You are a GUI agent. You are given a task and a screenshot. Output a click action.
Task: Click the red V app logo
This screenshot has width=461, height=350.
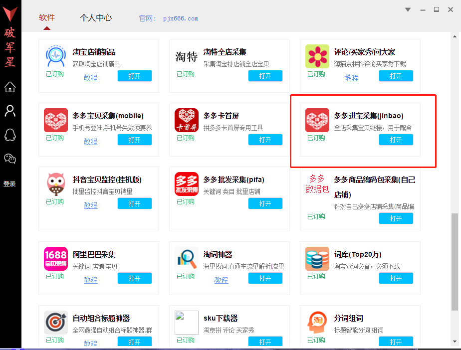pyautogui.click(x=10, y=14)
